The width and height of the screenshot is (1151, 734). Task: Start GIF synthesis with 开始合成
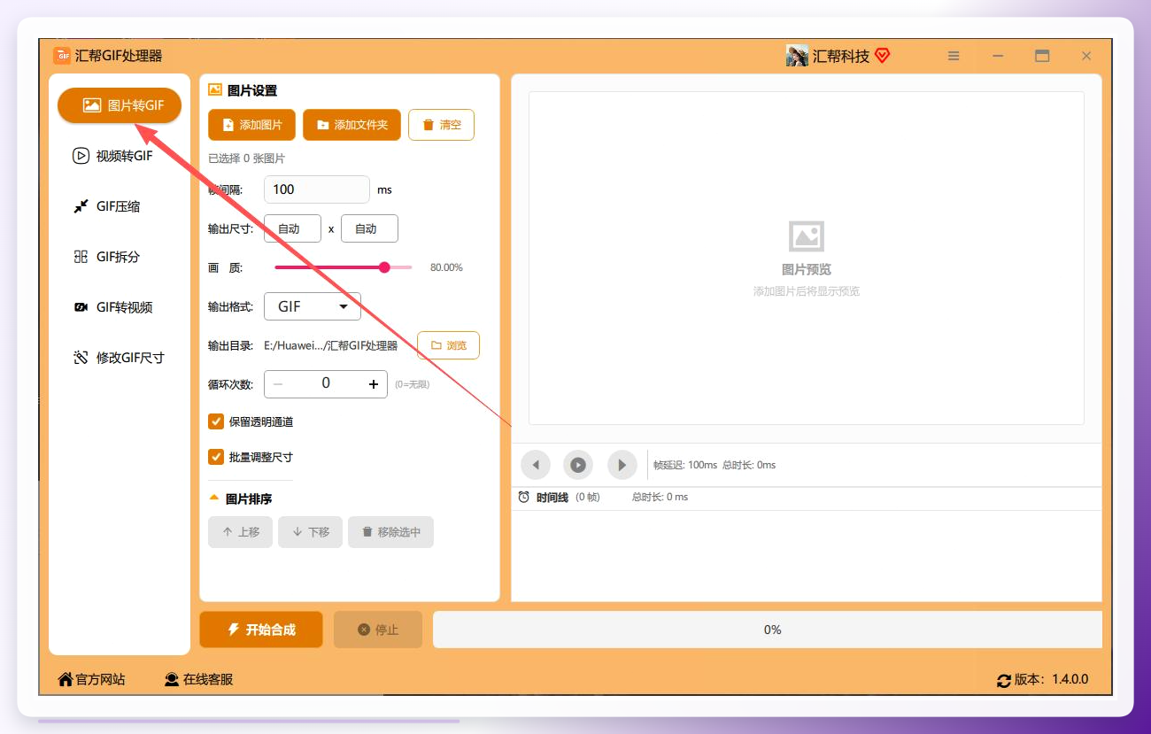coord(261,630)
